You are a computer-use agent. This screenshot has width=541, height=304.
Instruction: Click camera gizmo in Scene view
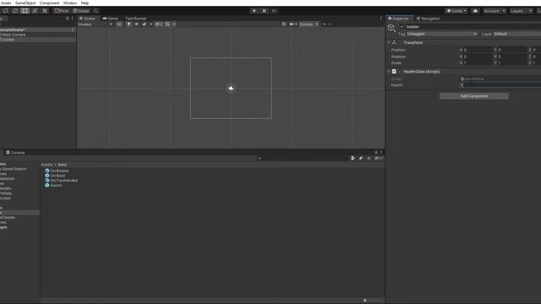(231, 88)
